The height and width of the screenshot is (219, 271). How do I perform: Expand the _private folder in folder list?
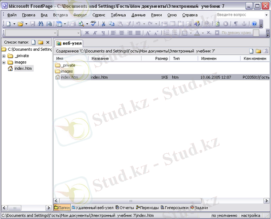[x=4, y=56]
